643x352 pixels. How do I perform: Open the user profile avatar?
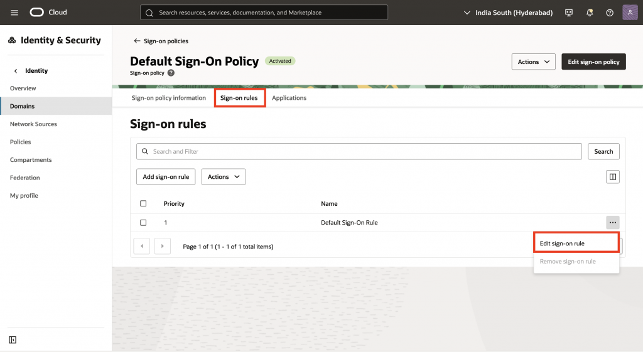pos(630,13)
